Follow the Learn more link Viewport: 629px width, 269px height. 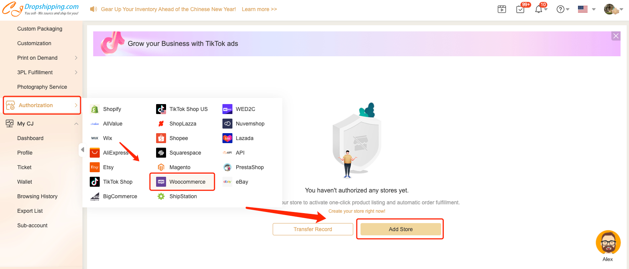pos(259,9)
